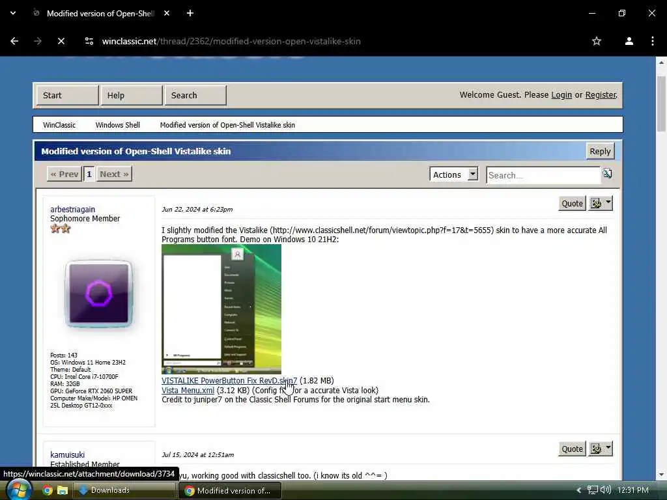Click the page's vertical scrollbar thumb

pyautogui.click(x=661, y=104)
